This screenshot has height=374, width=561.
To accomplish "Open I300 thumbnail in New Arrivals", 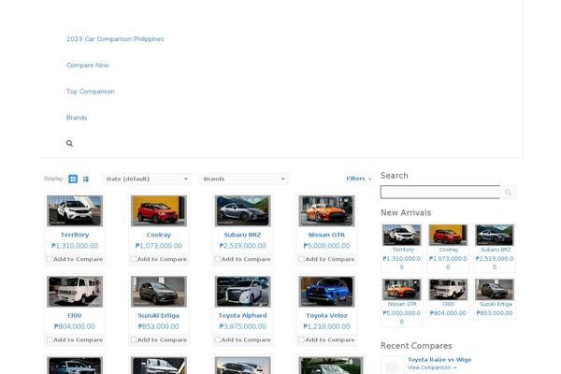I will [x=448, y=290].
